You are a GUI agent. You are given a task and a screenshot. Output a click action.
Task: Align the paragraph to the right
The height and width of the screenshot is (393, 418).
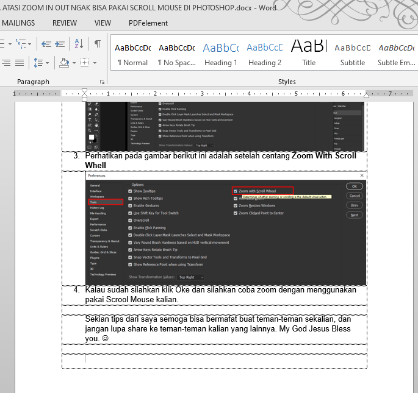tap(6, 63)
